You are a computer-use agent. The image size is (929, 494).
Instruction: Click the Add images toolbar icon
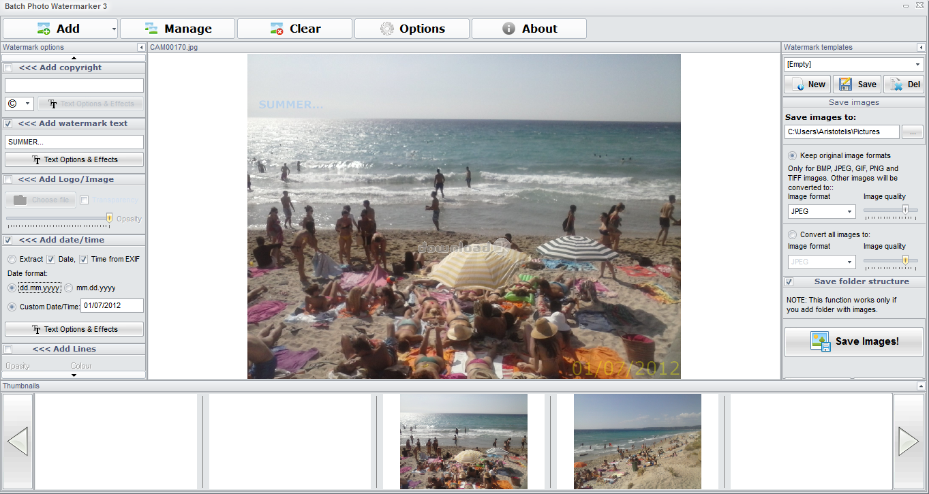(x=44, y=29)
